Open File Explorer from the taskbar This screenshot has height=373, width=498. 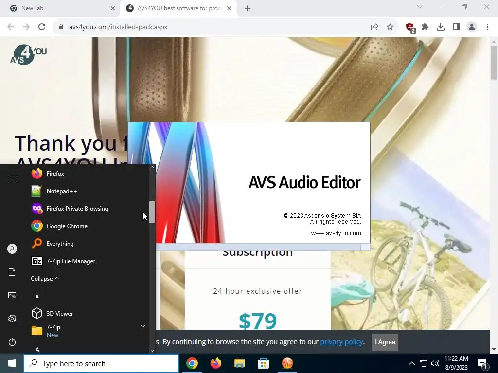click(x=239, y=363)
